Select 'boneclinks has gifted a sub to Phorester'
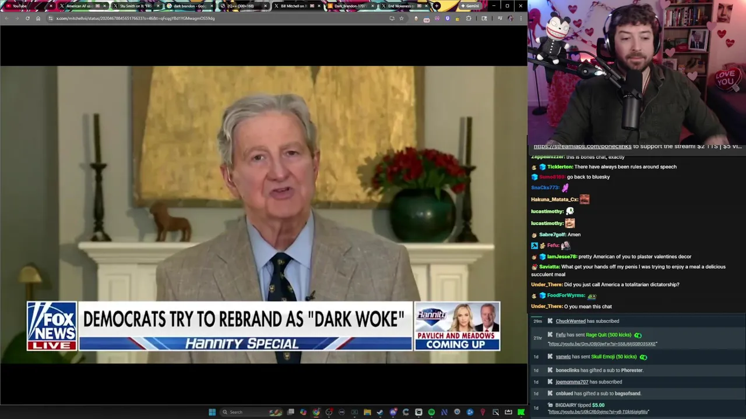The width and height of the screenshot is (746, 419). pos(599,370)
